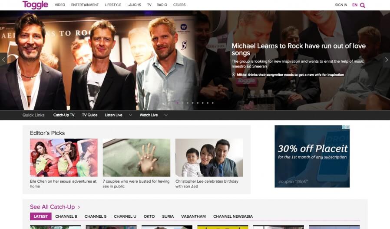Click Watch Live quick link
Screen dimensions: 390x229
click(x=149, y=115)
